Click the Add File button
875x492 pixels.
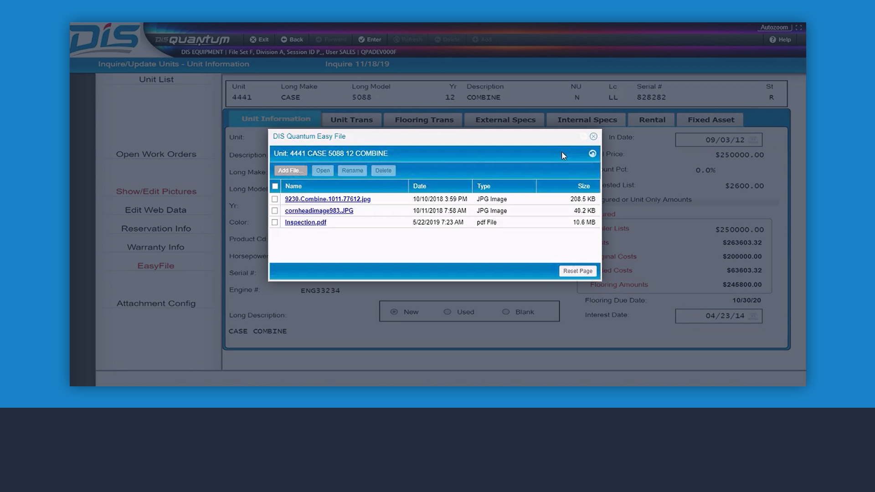click(291, 170)
